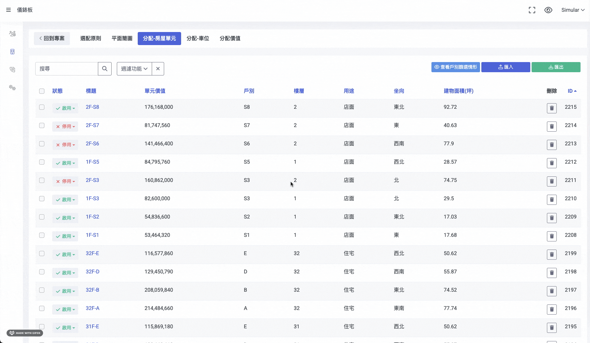The height and width of the screenshot is (343, 590).
Task: Click into the 搜尋 search field
Action: 67,69
